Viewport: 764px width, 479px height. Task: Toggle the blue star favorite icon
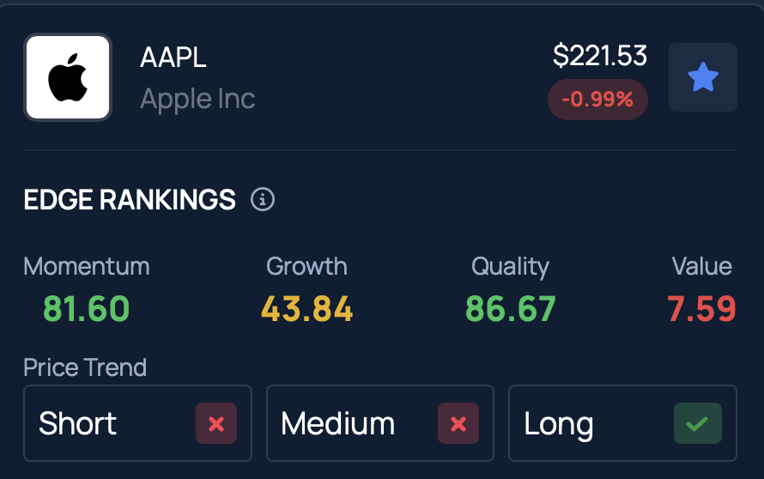coord(702,77)
